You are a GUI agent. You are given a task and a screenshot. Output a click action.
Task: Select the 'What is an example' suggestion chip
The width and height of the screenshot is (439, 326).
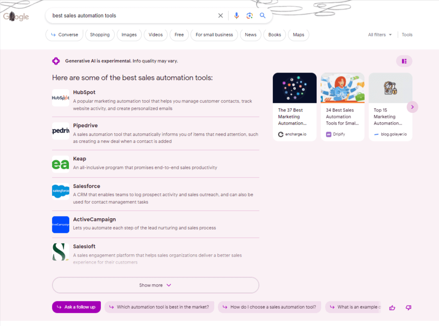point(353,307)
